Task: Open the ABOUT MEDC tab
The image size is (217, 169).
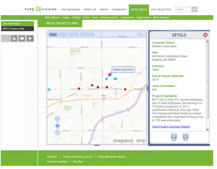Action: 139,10
